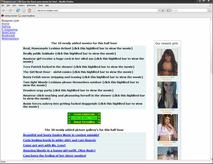The height and width of the screenshot is (164, 213).
Task: Click the Dating navigation link
Action: (x=6, y=27)
